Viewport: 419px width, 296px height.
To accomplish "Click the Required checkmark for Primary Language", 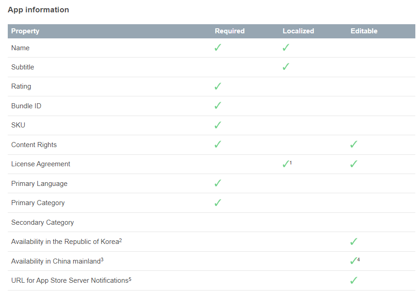I will tap(218, 183).
